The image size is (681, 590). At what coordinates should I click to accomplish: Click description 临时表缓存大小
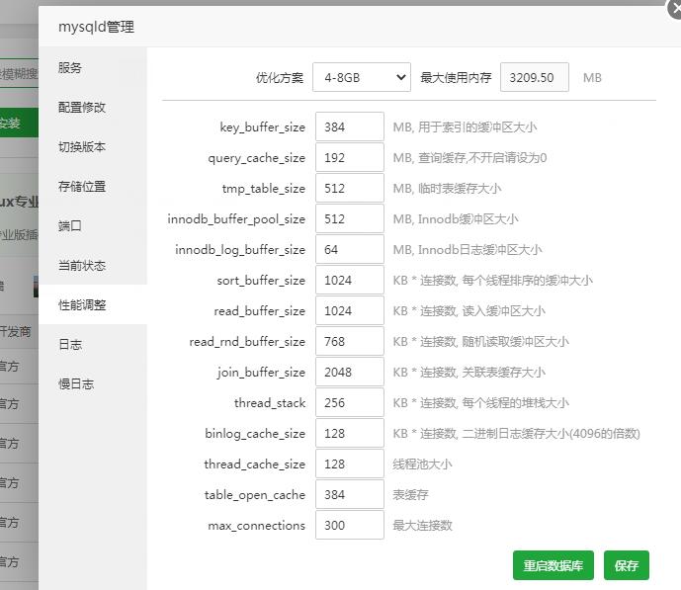(x=460, y=189)
